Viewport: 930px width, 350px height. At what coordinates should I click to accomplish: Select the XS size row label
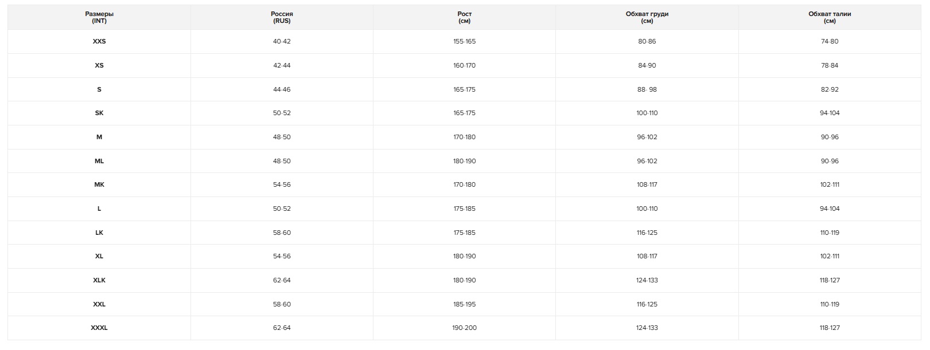click(x=99, y=65)
